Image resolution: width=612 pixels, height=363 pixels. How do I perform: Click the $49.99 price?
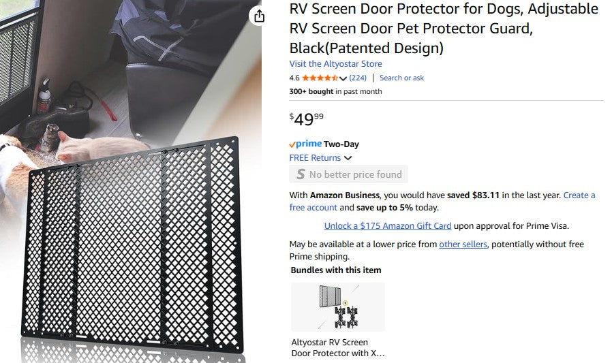[307, 119]
